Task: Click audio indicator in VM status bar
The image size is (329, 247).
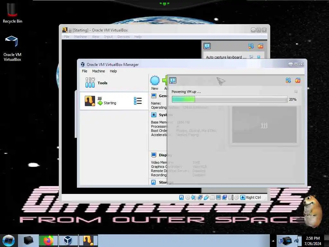Action: pyautogui.click(x=194, y=197)
